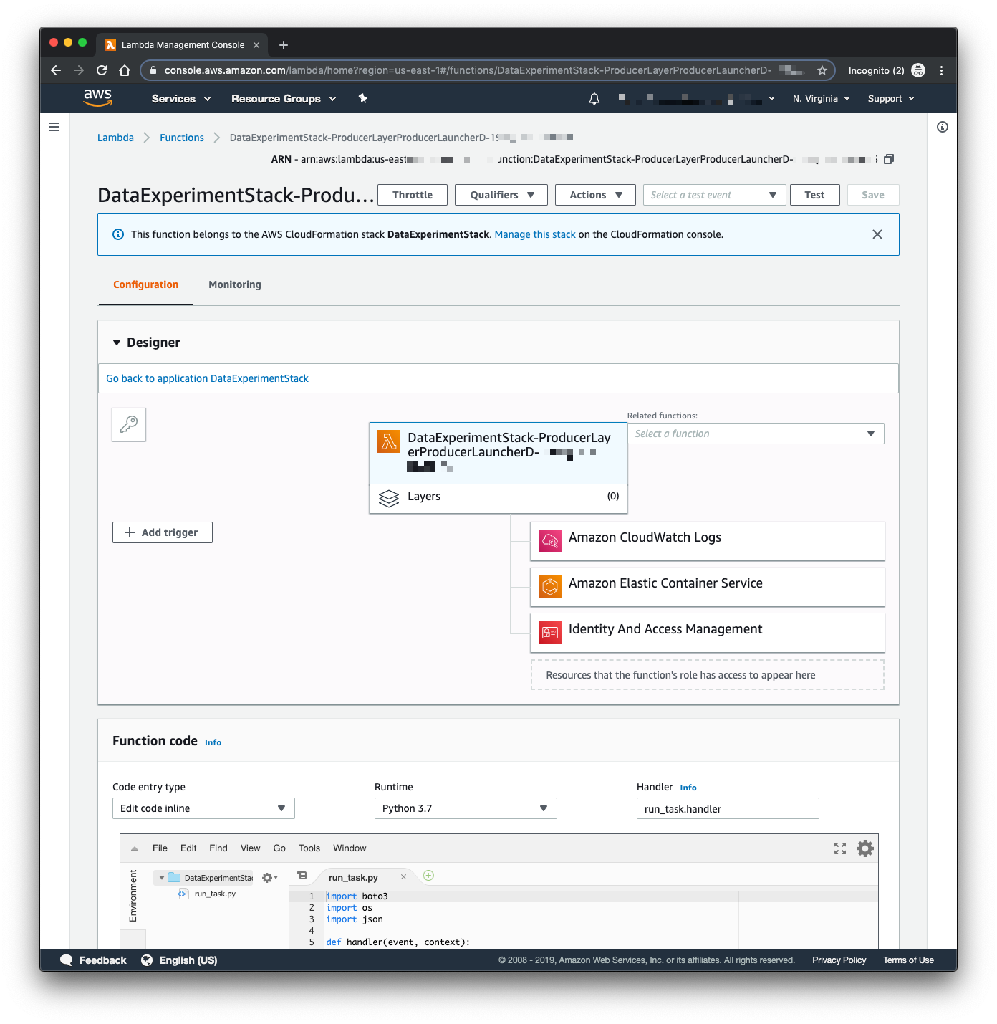This screenshot has height=1024, width=997.
Task: Go back in the browser
Action: 56,70
